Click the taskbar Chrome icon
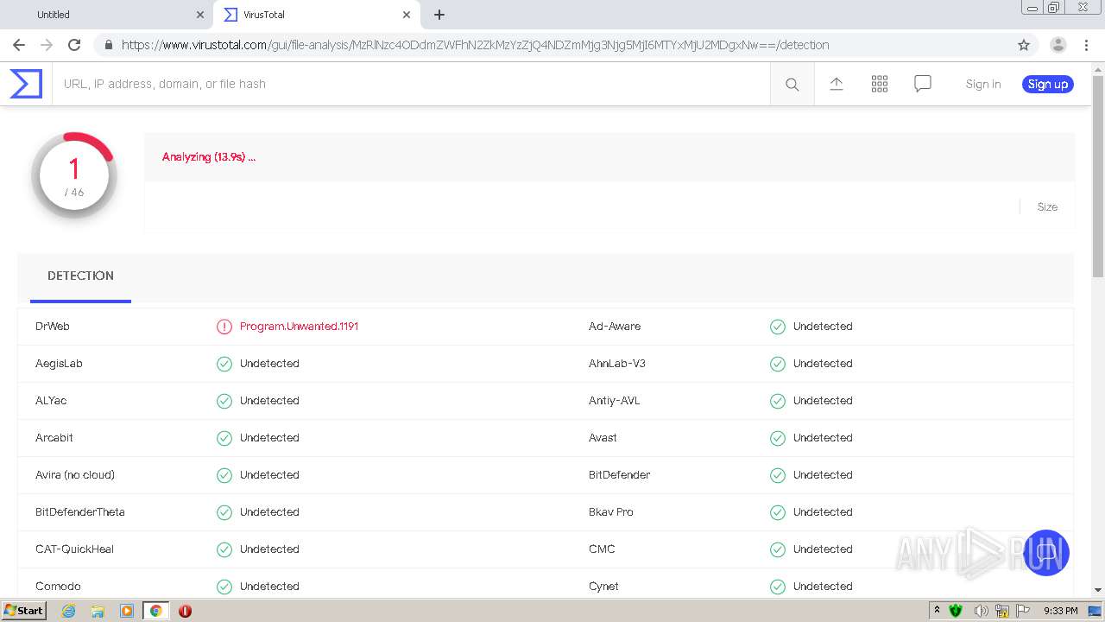Viewport: 1105px width, 622px height. pyautogui.click(x=156, y=611)
